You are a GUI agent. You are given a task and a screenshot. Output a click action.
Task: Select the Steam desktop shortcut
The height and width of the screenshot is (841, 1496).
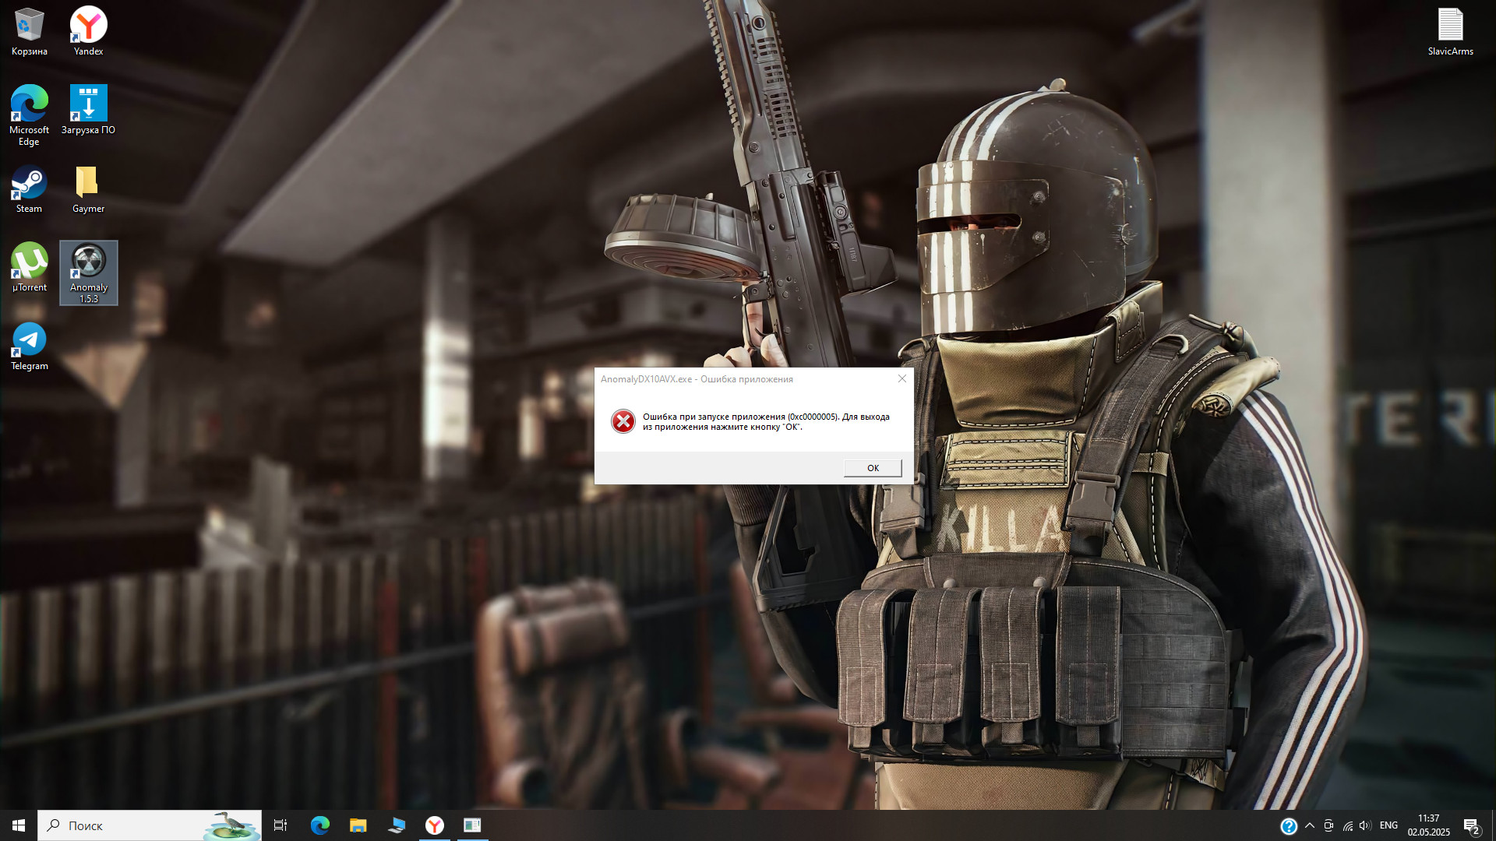click(30, 189)
